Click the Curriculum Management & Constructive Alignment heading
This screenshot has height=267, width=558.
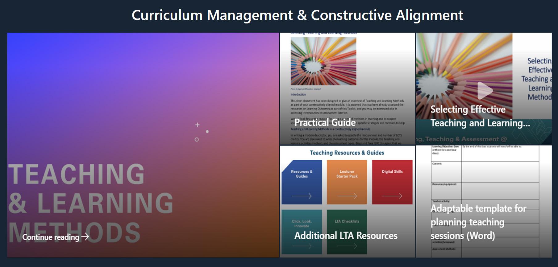[297, 15]
